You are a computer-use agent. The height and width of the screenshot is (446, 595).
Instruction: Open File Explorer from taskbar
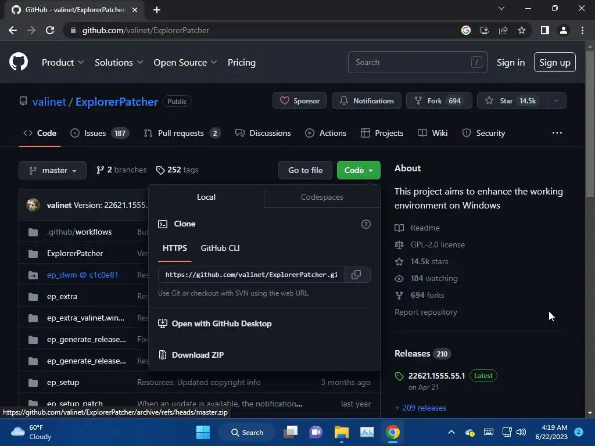click(x=342, y=432)
